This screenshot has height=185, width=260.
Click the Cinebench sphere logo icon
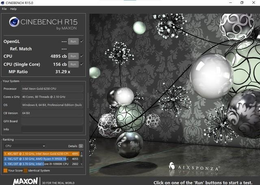coord(14,23)
